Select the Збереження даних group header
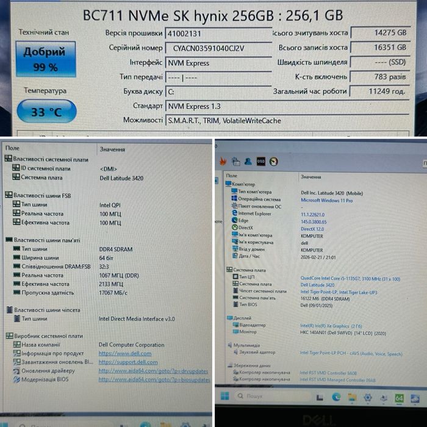427x427 pixels. click(x=249, y=365)
